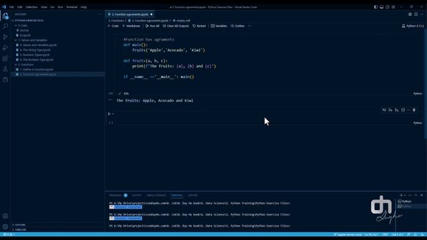Run All notebook cells
The height and width of the screenshot is (240, 427).
[x=153, y=26]
